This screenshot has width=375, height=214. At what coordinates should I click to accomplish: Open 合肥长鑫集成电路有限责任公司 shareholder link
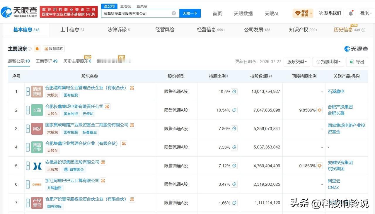point(74,106)
